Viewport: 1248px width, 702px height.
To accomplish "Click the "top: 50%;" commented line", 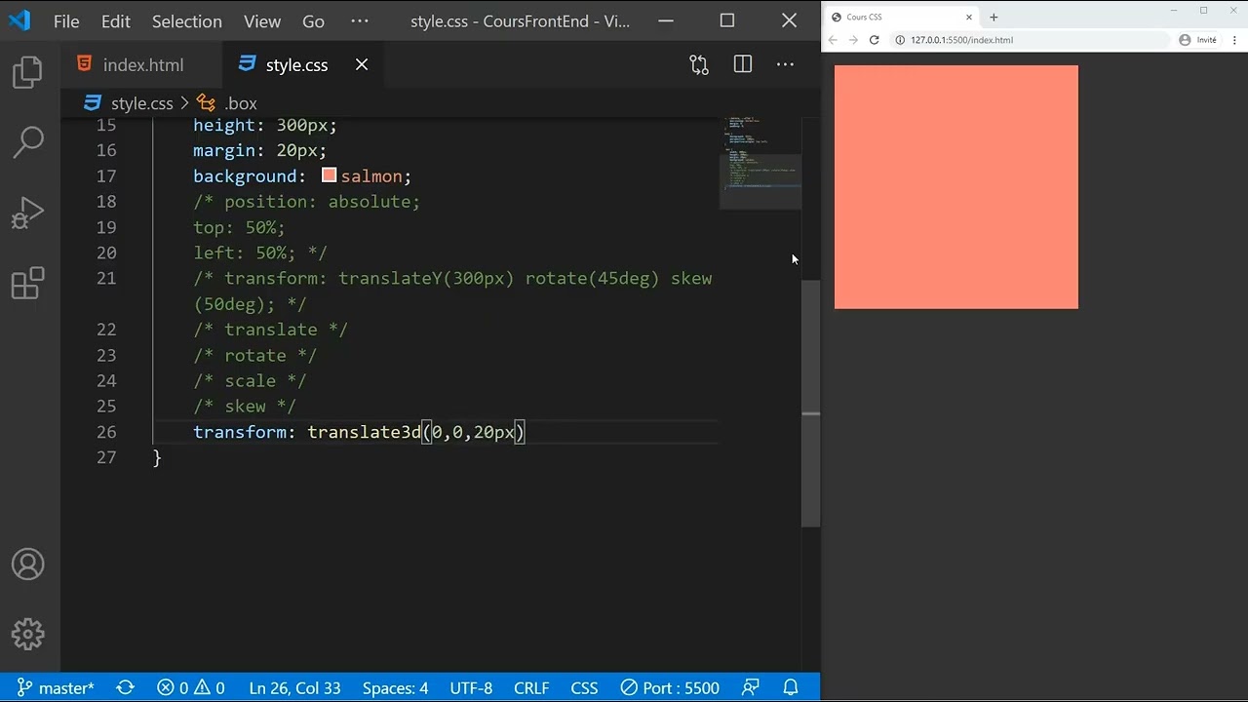I will (x=239, y=227).
